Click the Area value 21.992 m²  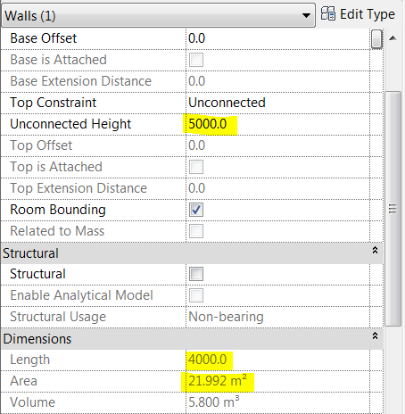point(218,381)
